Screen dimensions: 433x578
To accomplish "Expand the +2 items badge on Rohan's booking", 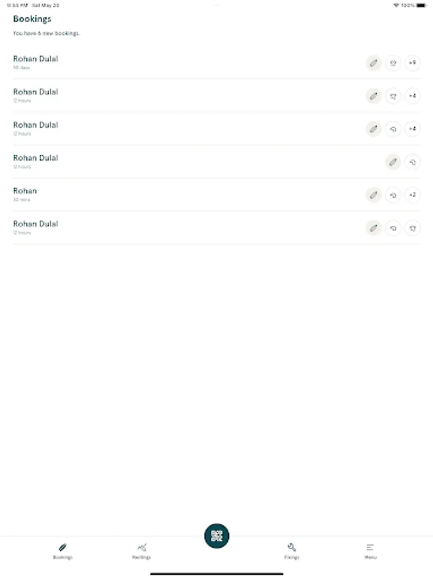I will point(412,195).
